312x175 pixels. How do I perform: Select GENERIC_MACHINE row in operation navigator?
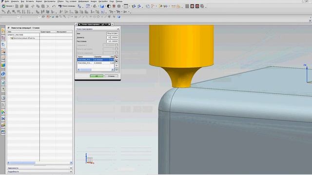(40, 35)
